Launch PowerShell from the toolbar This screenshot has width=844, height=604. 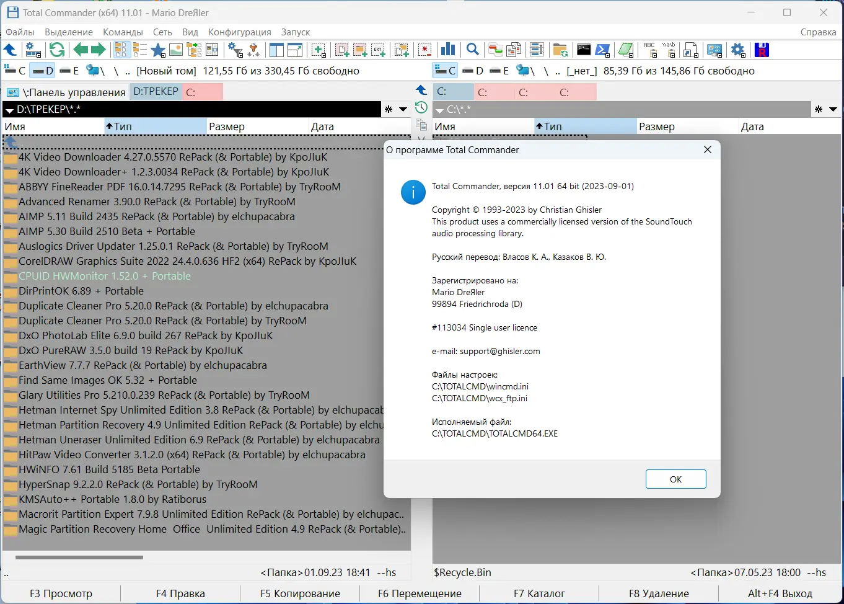click(602, 50)
